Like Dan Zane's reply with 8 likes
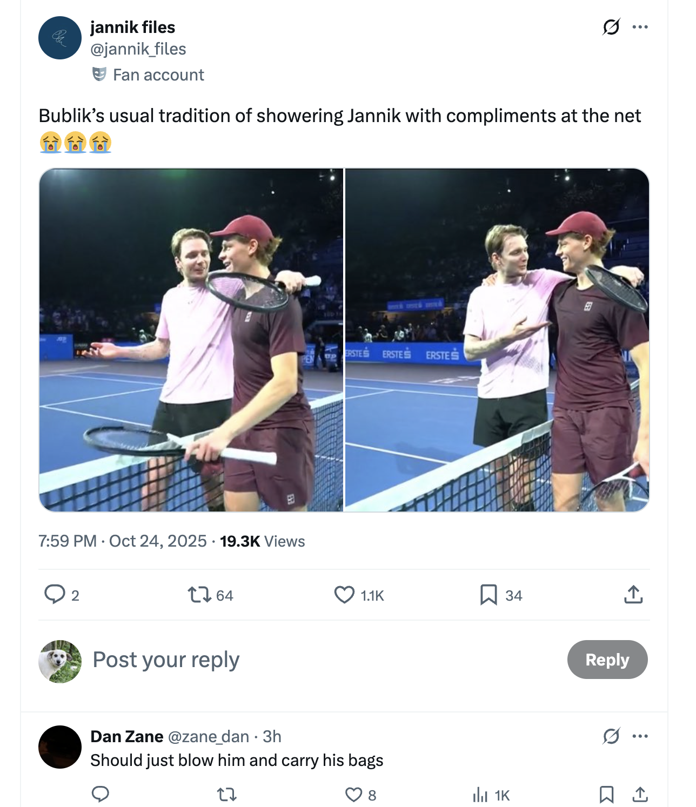 [353, 795]
